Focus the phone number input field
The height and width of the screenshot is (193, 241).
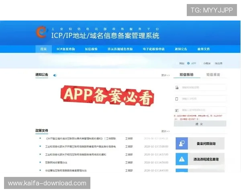[200, 99]
